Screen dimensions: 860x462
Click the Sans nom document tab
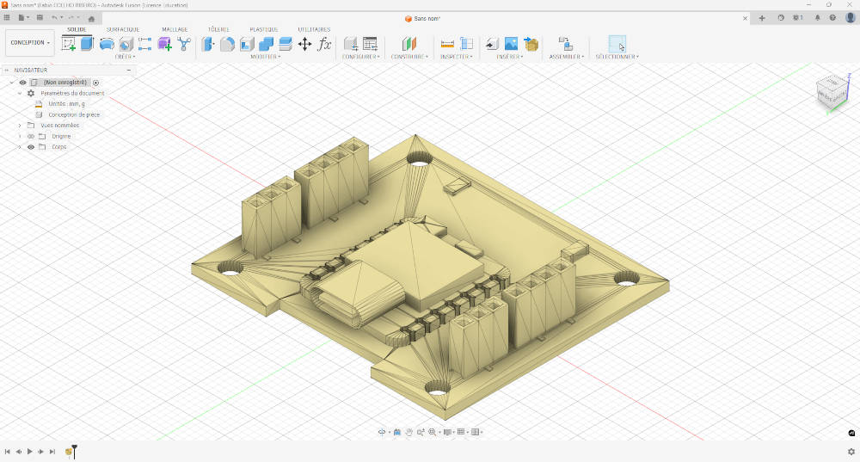click(x=423, y=19)
